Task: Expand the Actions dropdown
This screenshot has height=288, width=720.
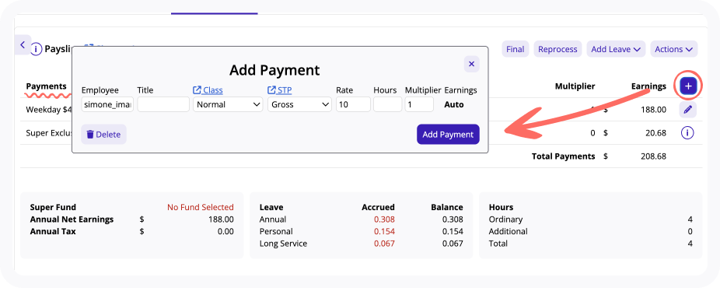Action: (x=673, y=49)
